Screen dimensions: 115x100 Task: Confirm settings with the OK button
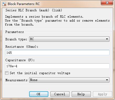39,94
